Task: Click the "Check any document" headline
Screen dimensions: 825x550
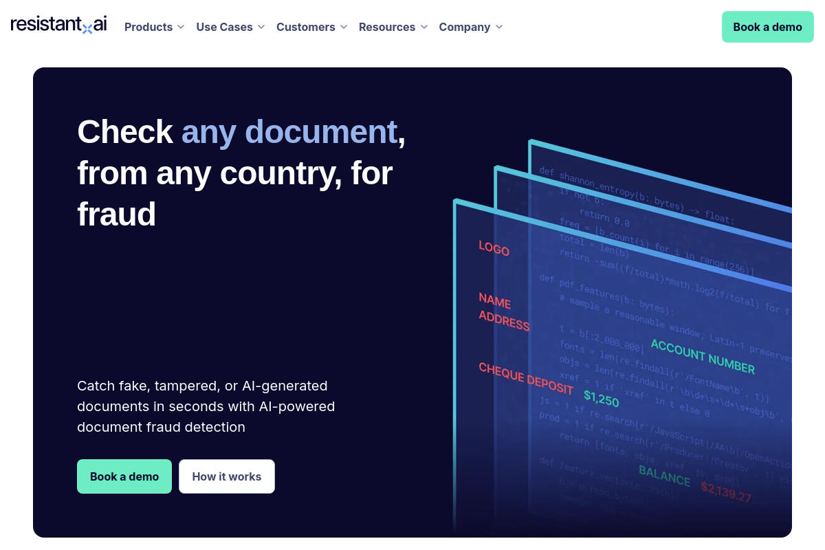Action: pos(241,173)
